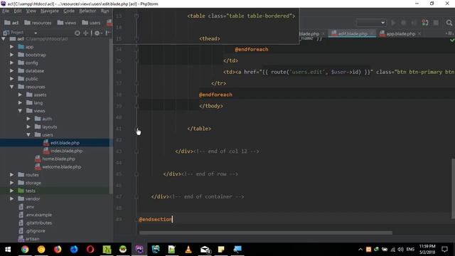Screen dimensions: 455x256
Task: Expand the database folder
Action: 12,71
